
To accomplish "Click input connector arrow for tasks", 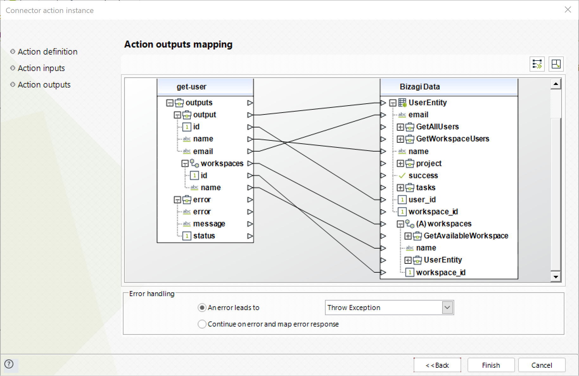I will tap(383, 188).
